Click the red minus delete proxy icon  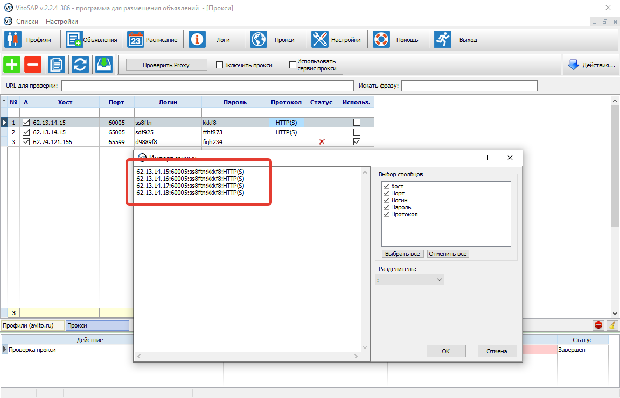pyautogui.click(x=32, y=65)
